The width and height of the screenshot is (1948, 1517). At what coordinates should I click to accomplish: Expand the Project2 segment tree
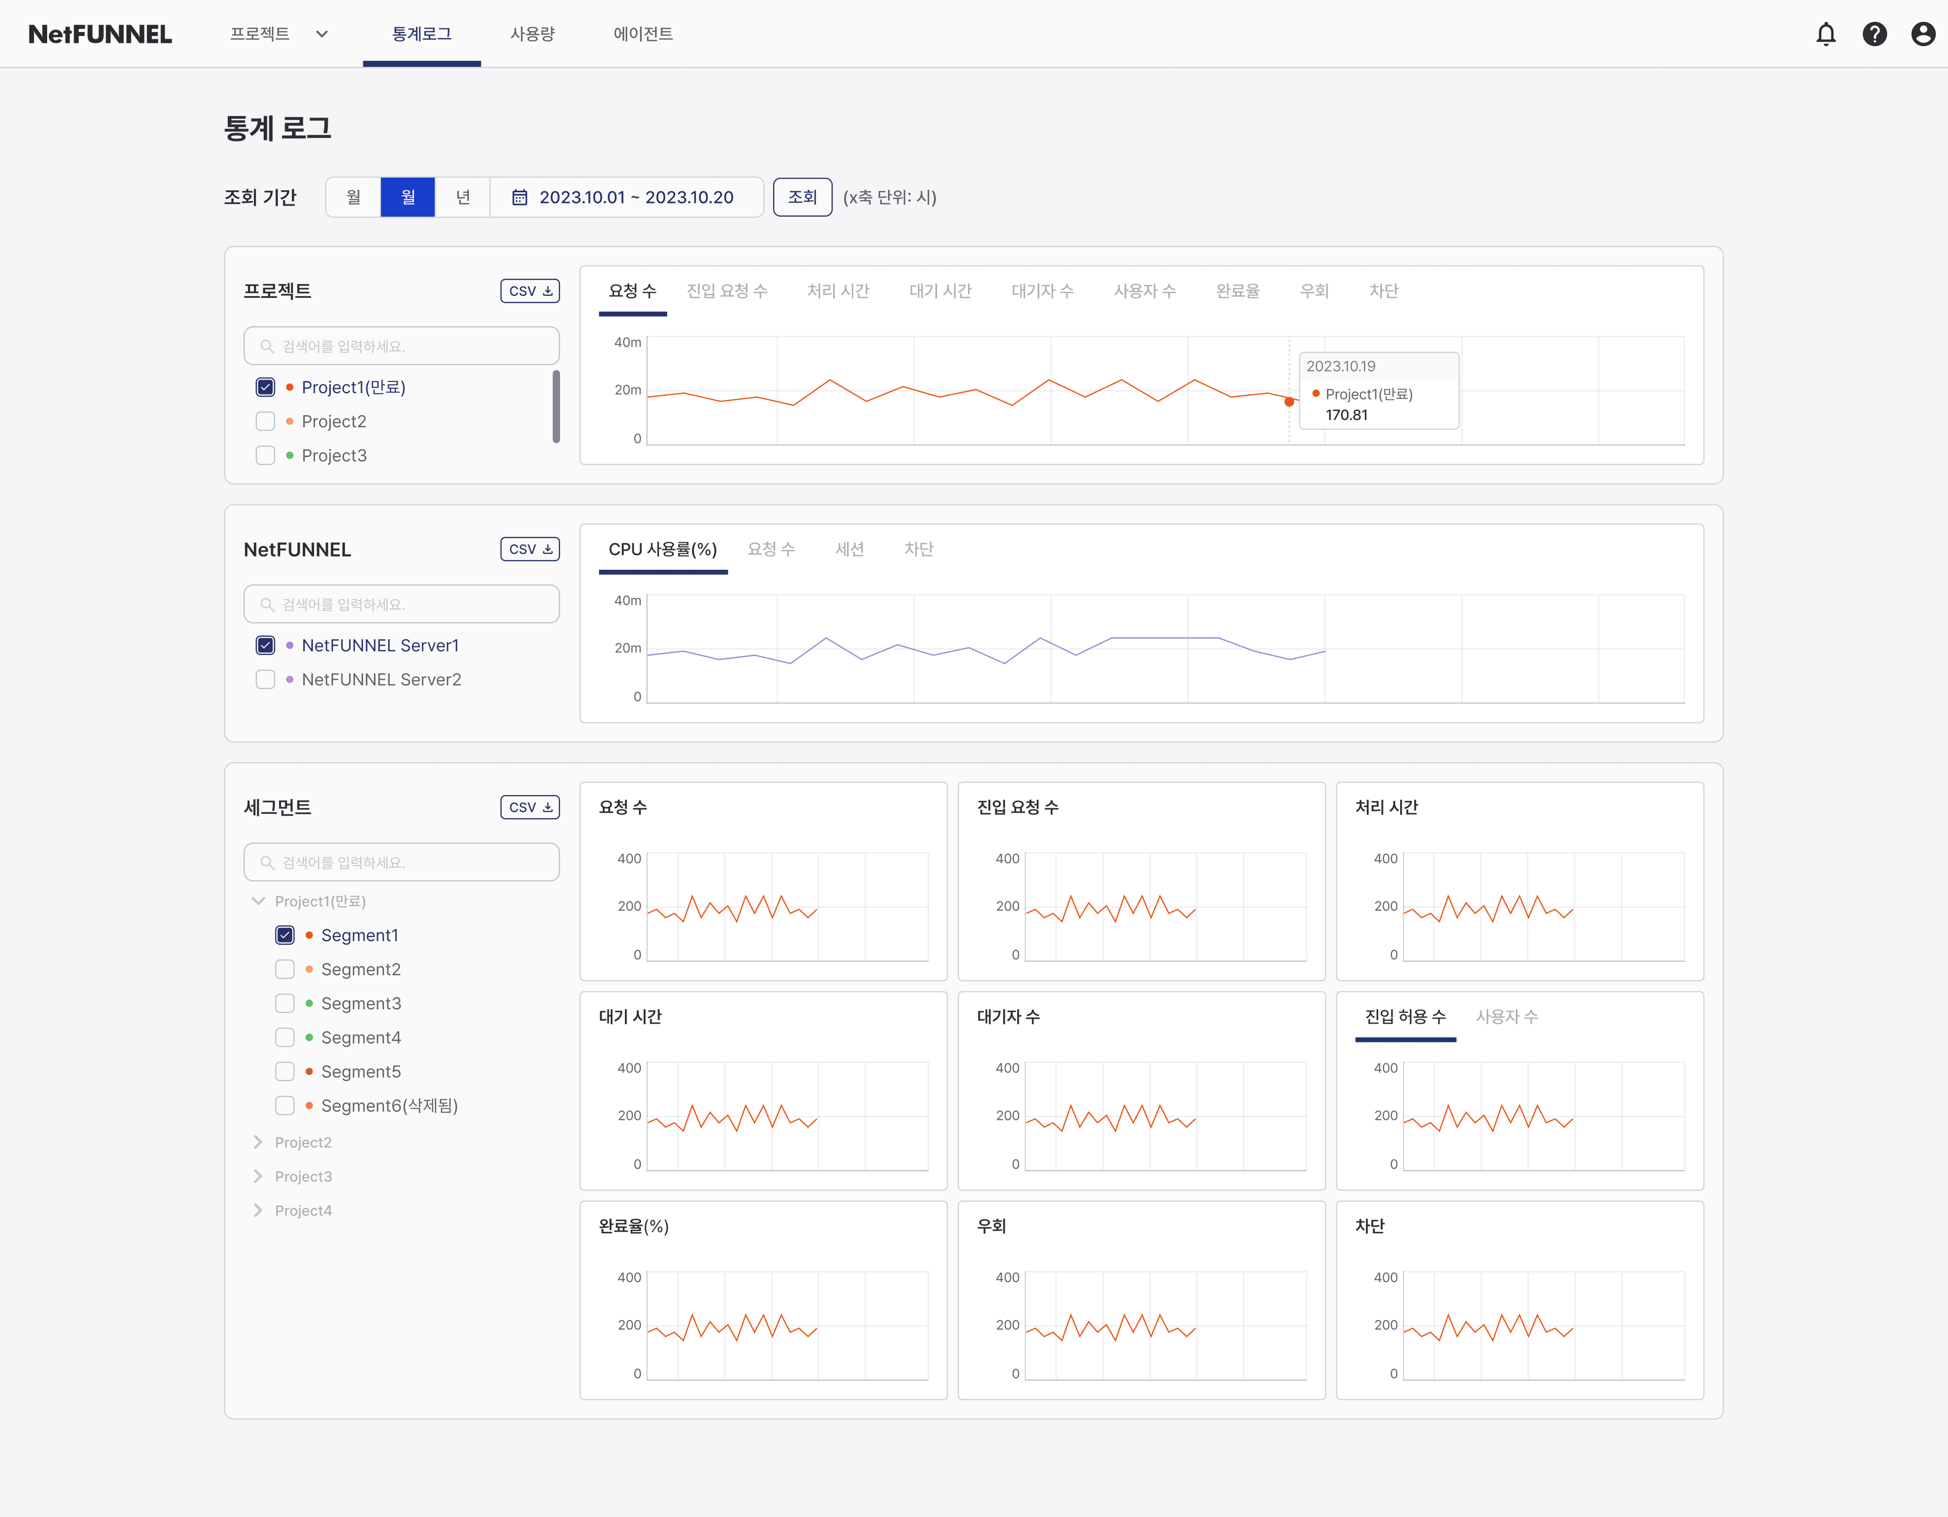(x=258, y=1143)
